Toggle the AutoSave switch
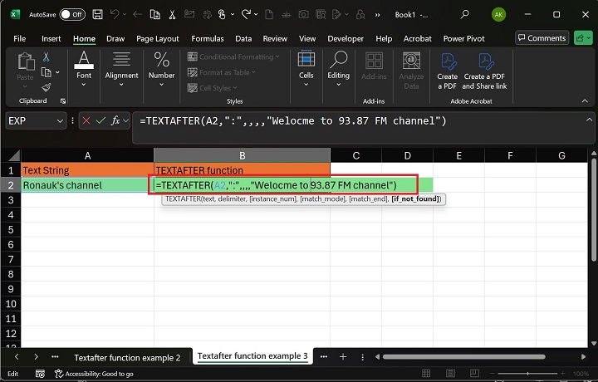This screenshot has height=382, width=598. [x=72, y=14]
